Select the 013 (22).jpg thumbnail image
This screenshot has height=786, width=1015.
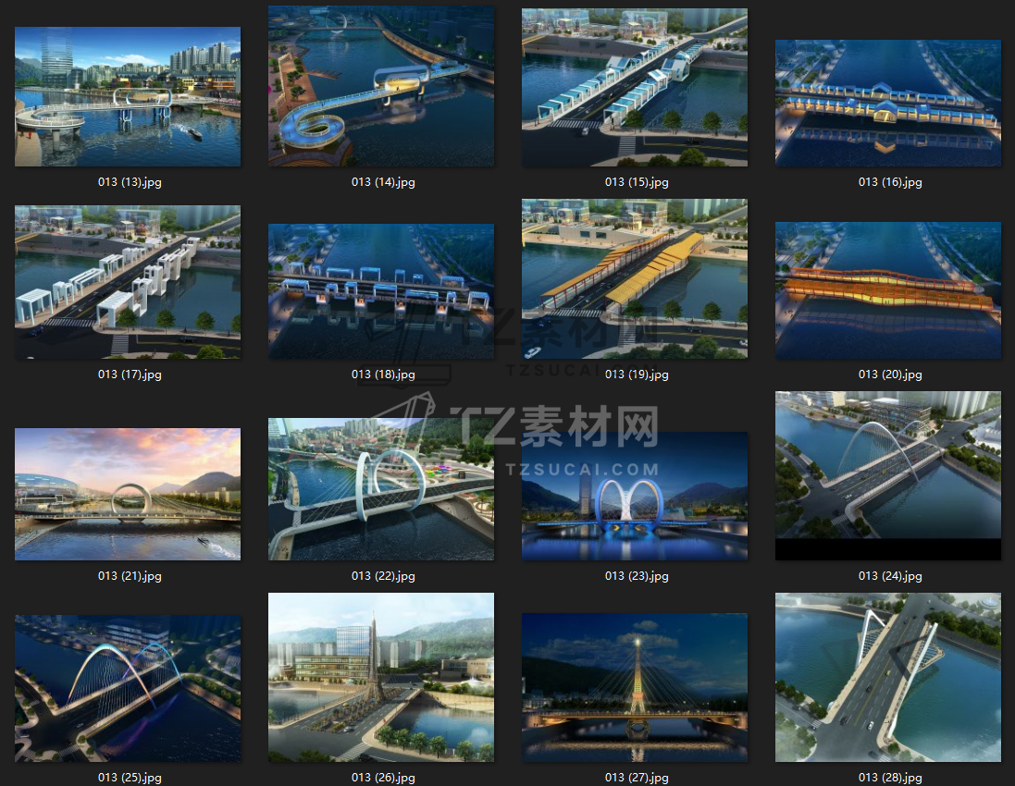tap(381, 489)
